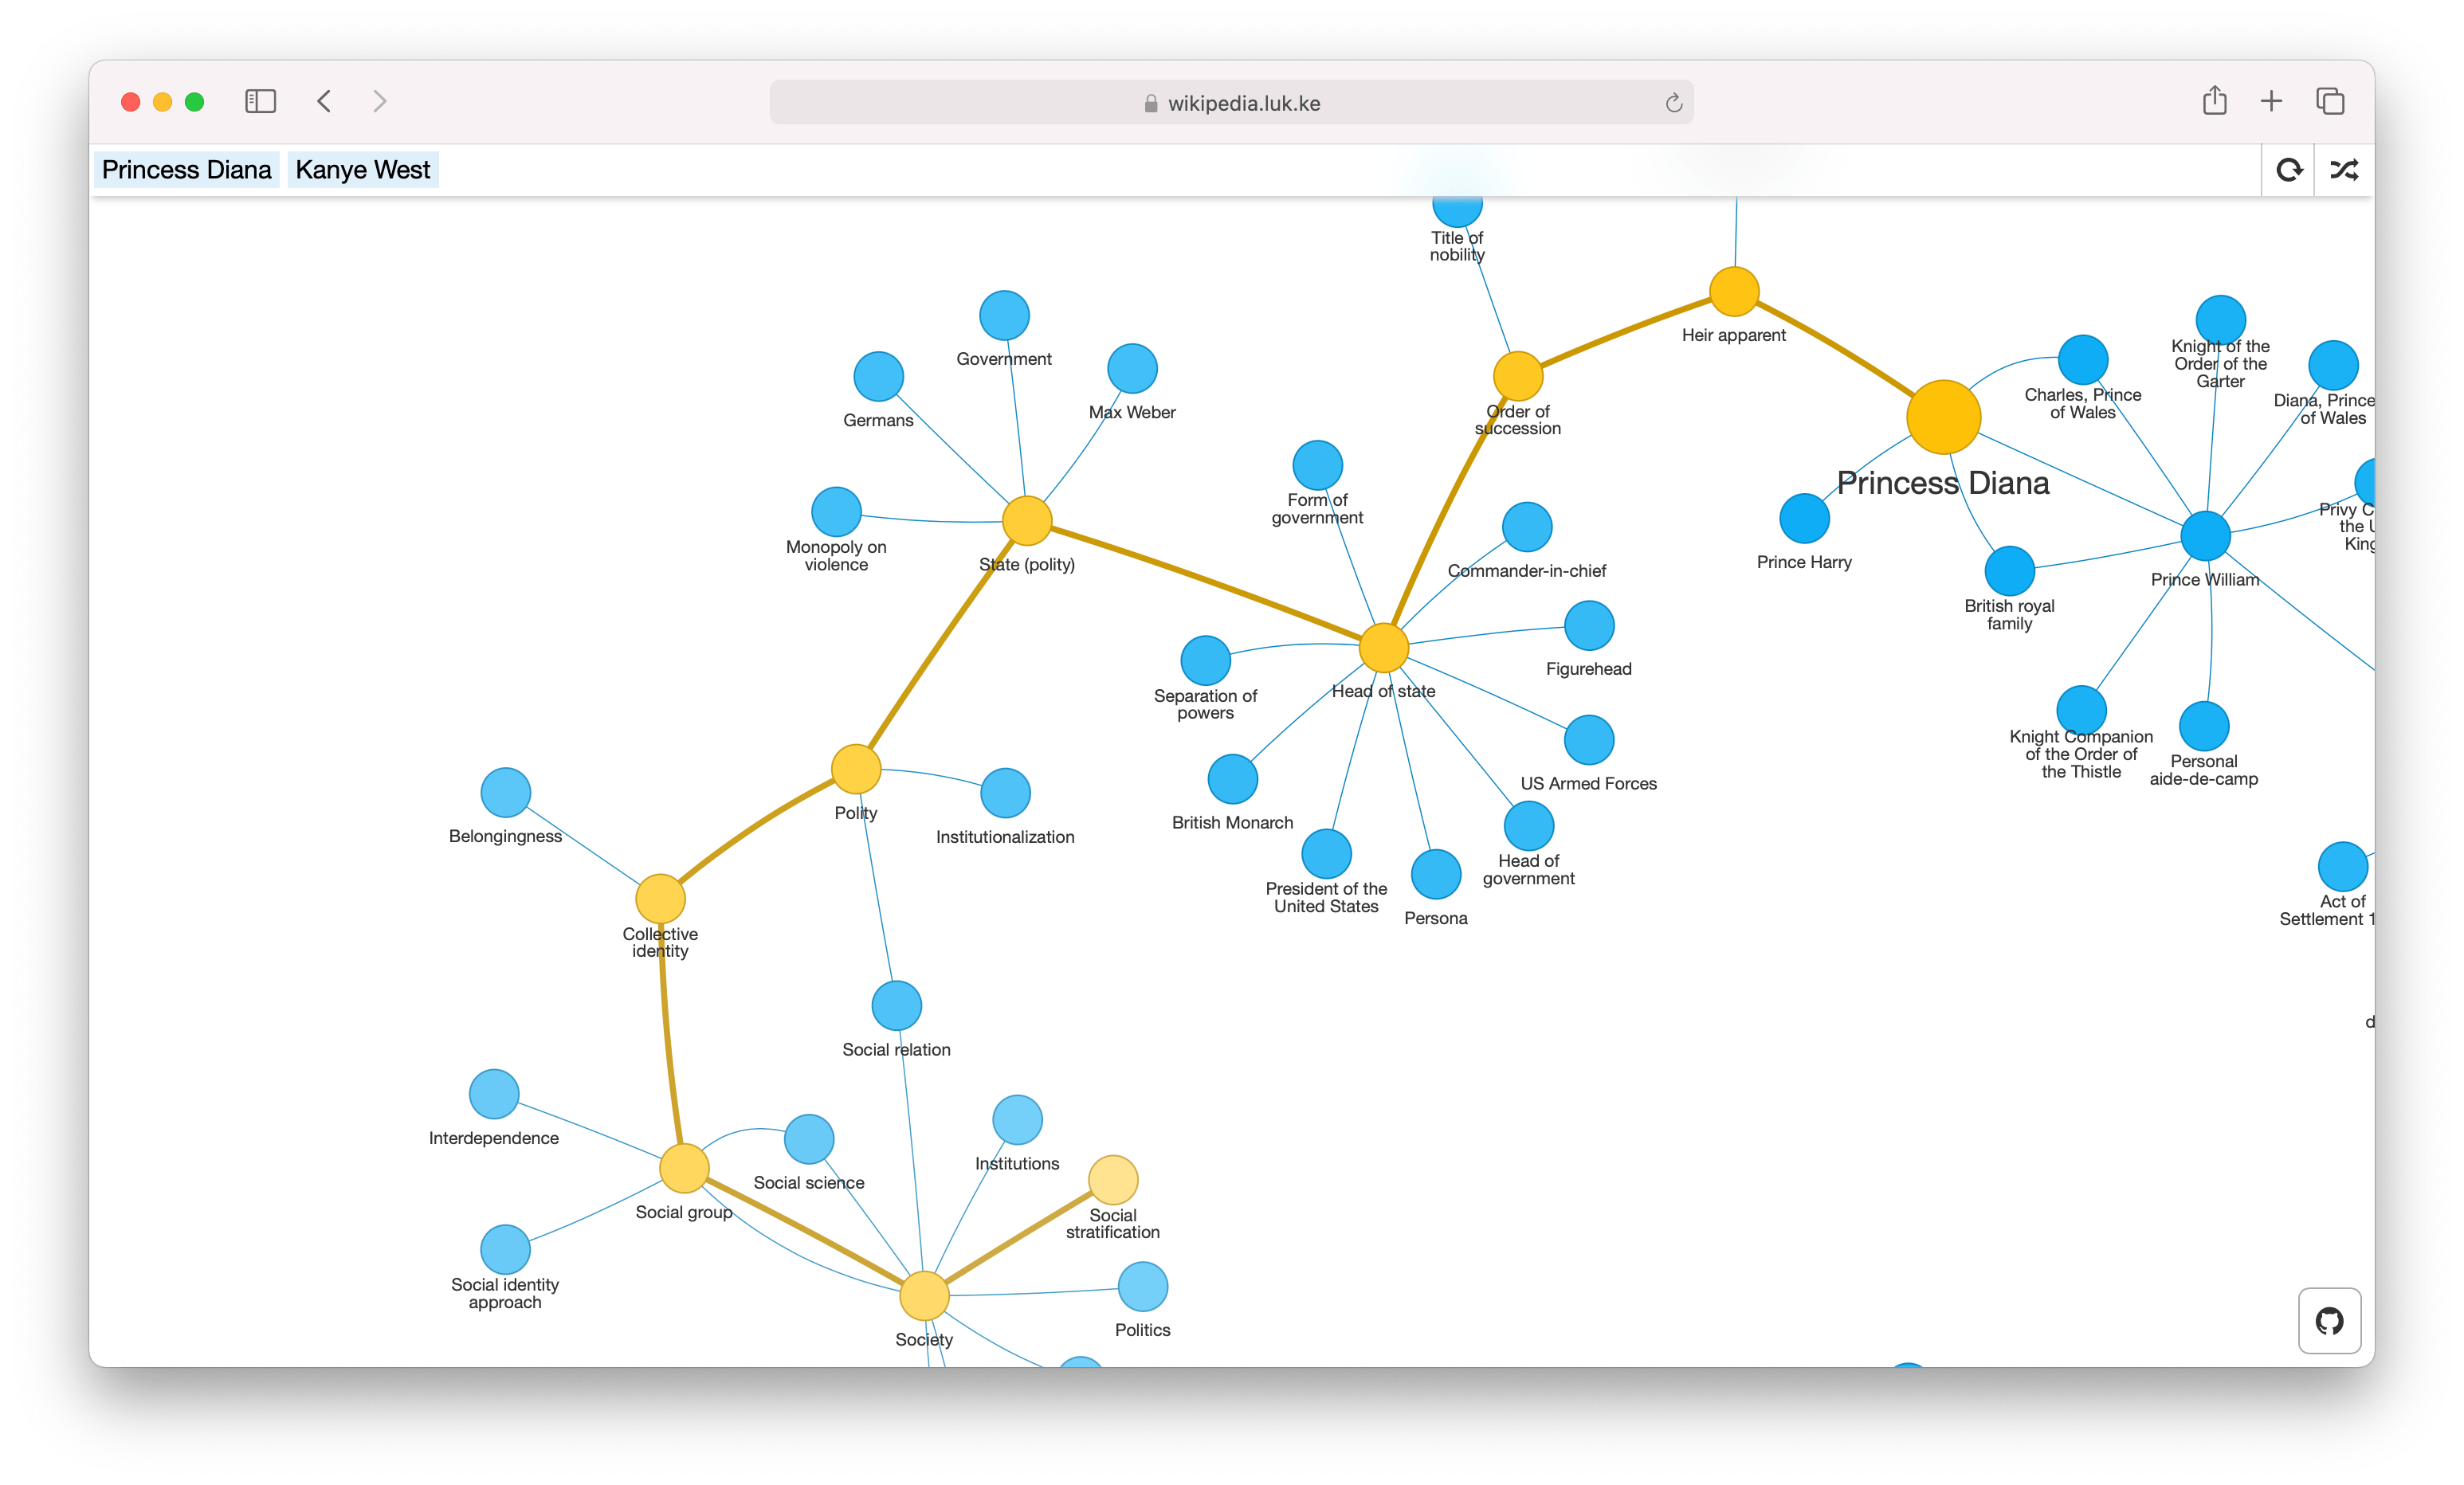This screenshot has width=2464, height=1485.
Task: Click the Social relation node
Action: 896,1006
